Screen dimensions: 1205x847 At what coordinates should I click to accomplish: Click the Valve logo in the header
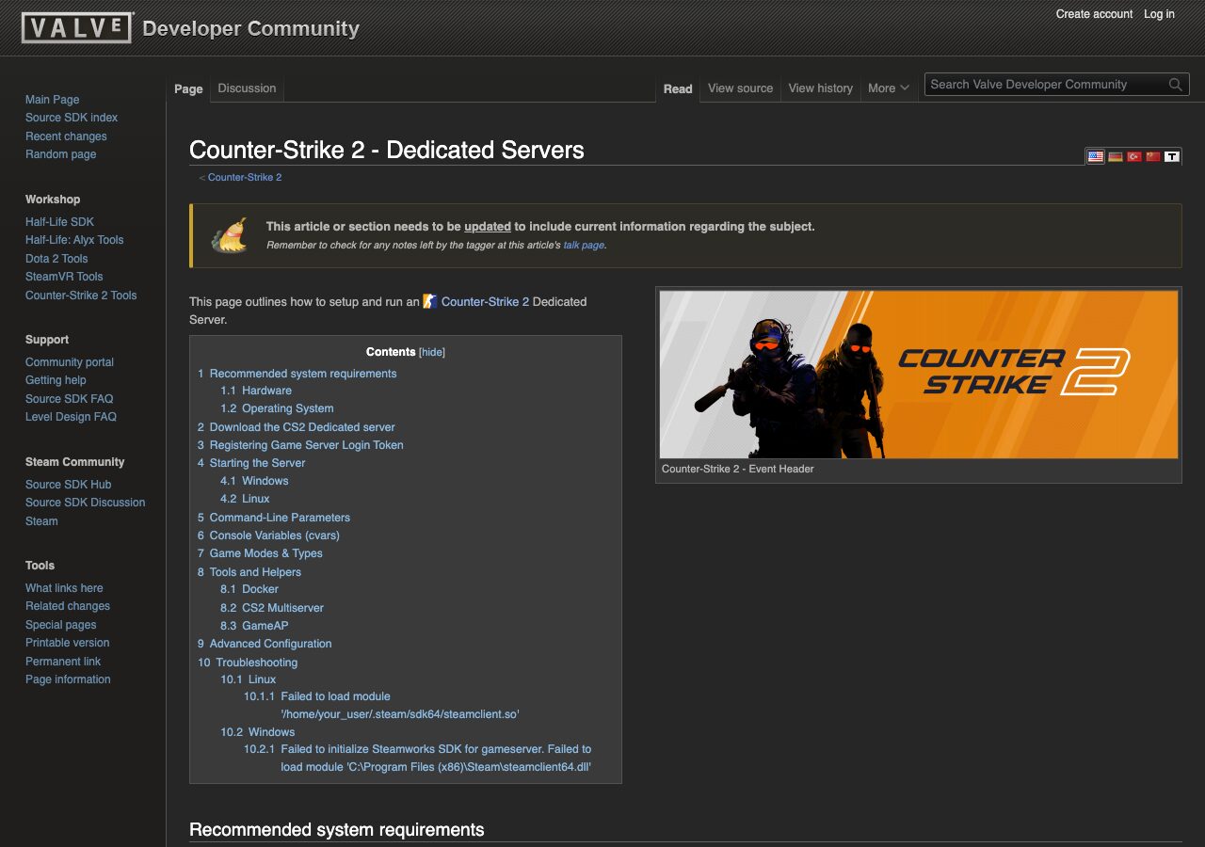(x=76, y=27)
